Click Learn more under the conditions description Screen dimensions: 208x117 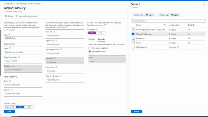[x=61, y=27]
